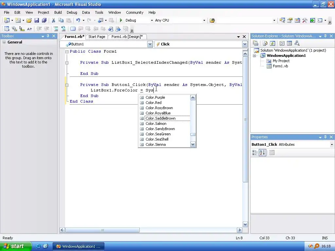Open Solution Explorer via toolbar icon
Screen dimensions: 335x251
point(282,20)
